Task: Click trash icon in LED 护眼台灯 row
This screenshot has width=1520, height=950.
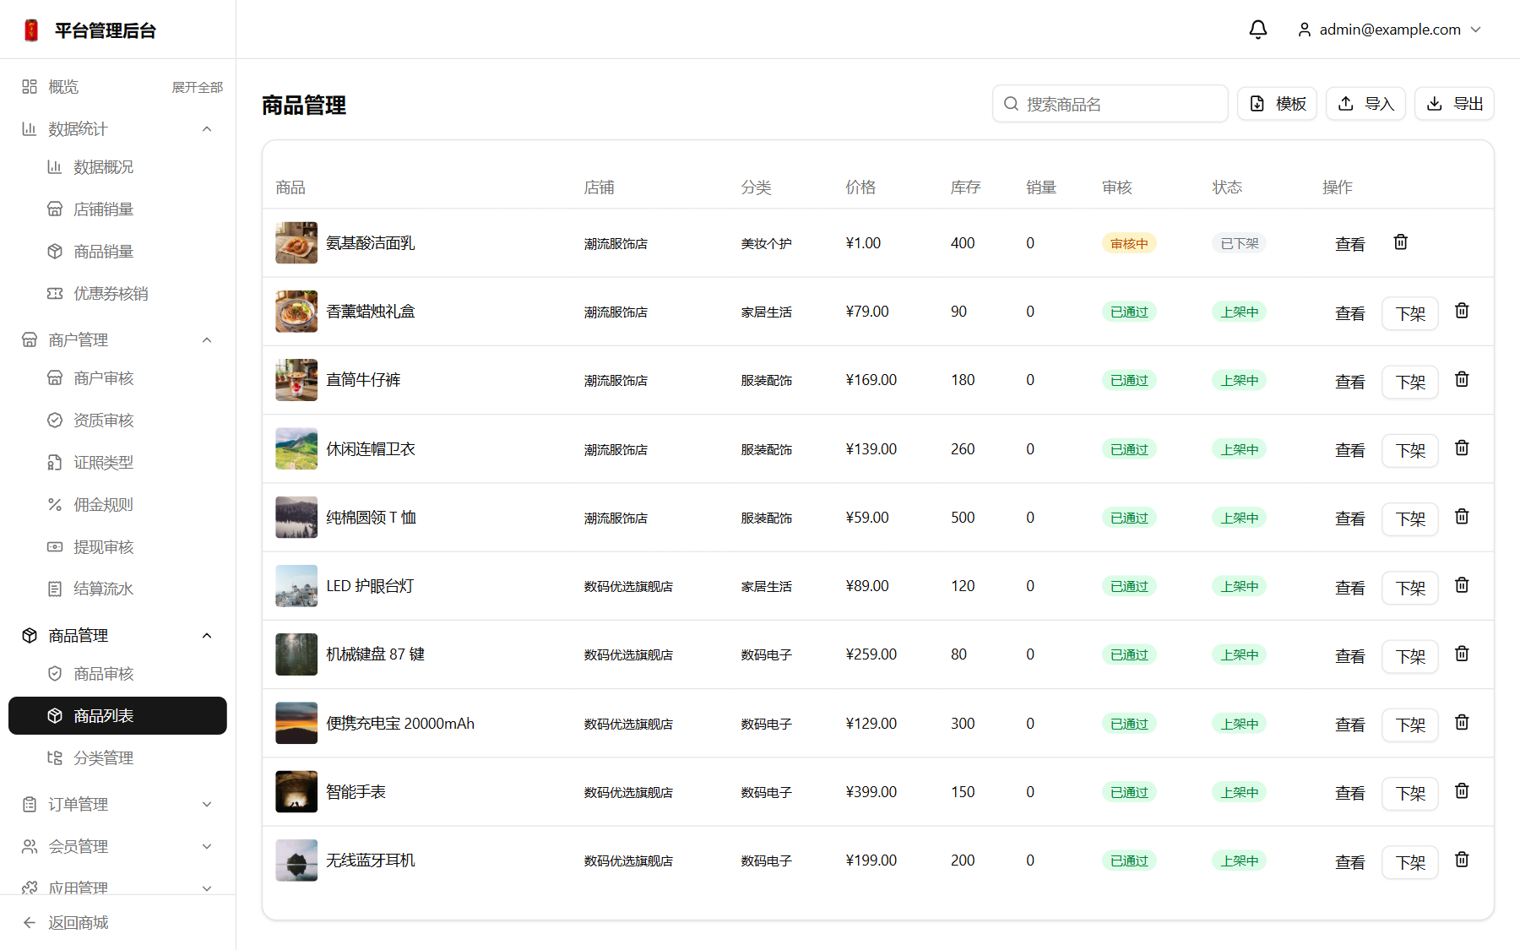Action: pos(1462,584)
